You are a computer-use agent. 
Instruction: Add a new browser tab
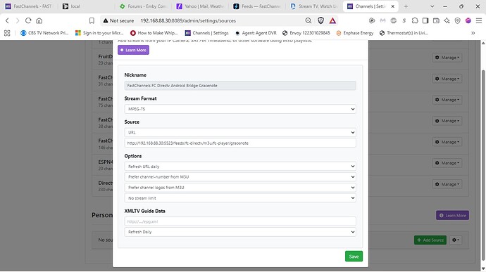click(x=406, y=6)
